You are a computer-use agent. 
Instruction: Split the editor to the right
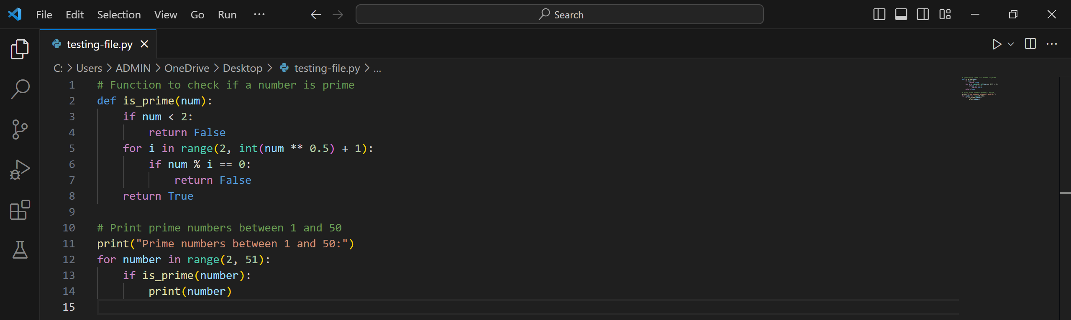(x=1030, y=44)
